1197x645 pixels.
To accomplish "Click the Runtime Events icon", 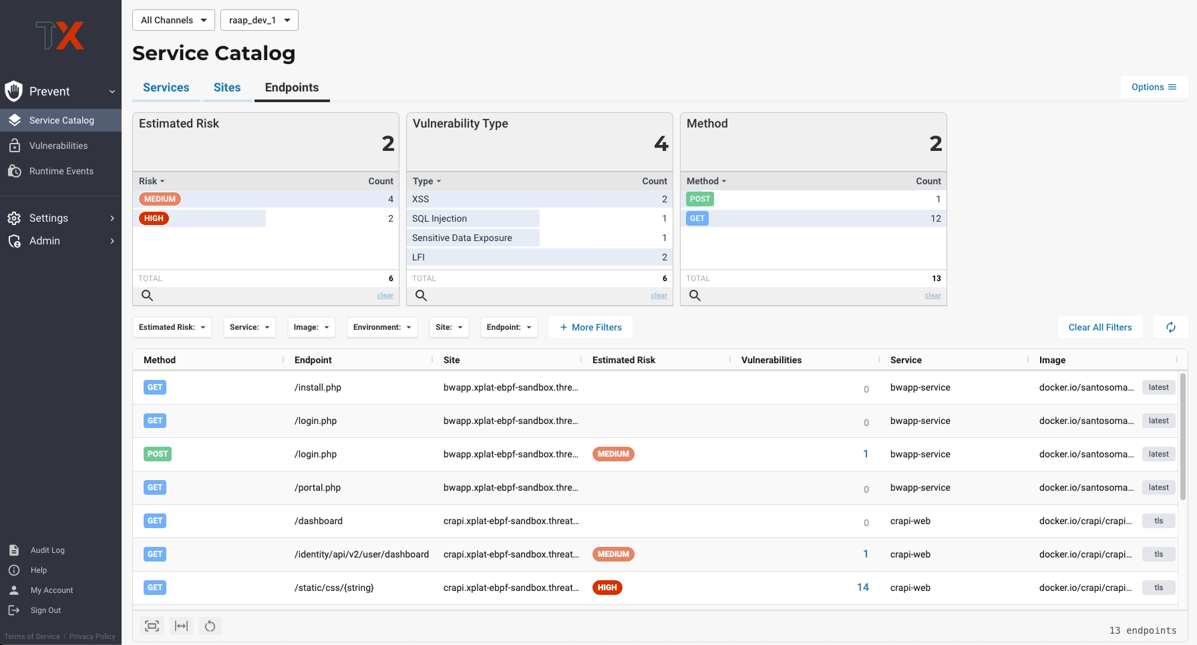I will [x=15, y=171].
